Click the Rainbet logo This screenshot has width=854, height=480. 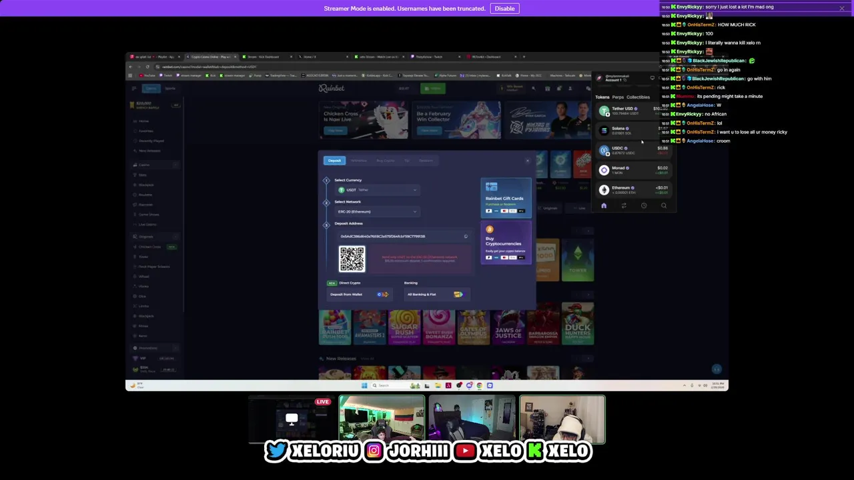[x=332, y=88]
